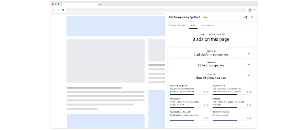
Task: Click the progress bar under Other information
Action: pyautogui.click(x=232, y=120)
